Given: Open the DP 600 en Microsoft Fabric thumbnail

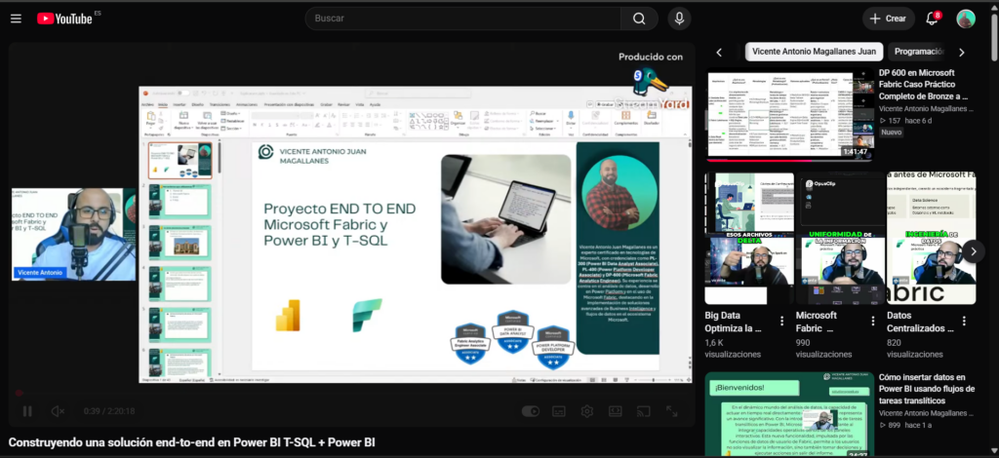Looking at the screenshot, I should (790, 115).
